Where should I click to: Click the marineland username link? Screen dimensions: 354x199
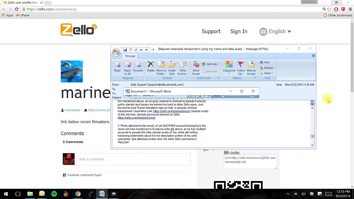click(x=72, y=110)
